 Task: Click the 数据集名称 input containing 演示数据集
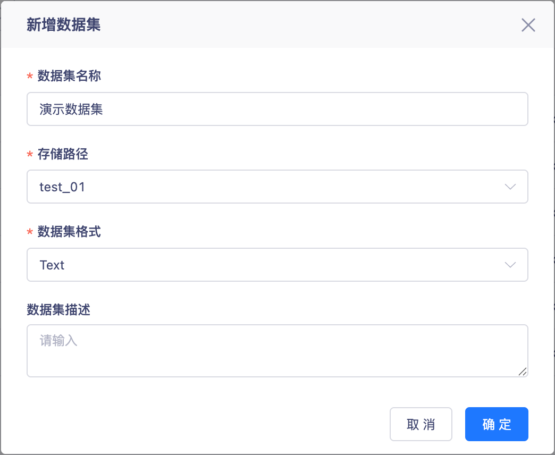(276, 109)
